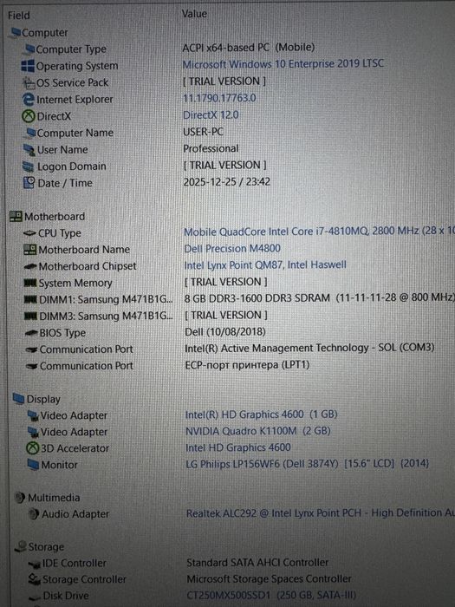The width and height of the screenshot is (455, 607).
Task: Select the USER-PC computer name value
Action: [203, 132]
